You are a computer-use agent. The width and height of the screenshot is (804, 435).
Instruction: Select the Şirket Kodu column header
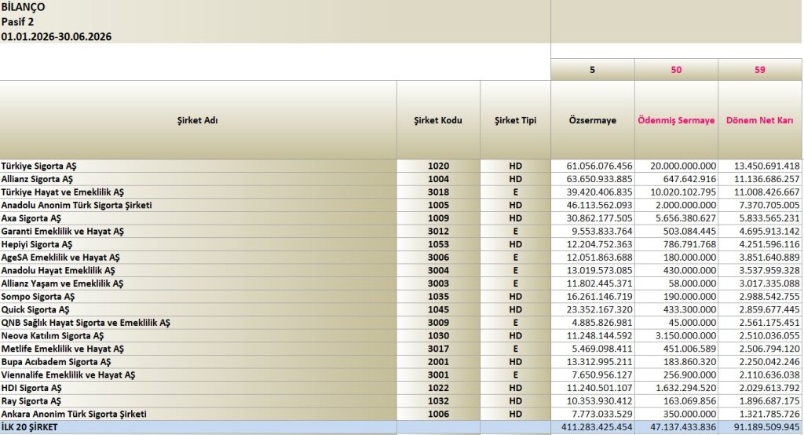438,120
